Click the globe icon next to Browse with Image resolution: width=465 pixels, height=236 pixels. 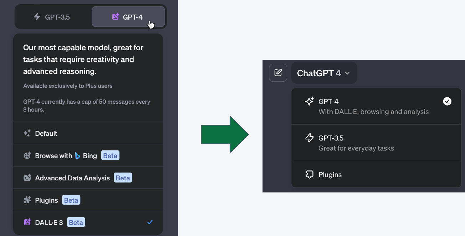tap(27, 156)
